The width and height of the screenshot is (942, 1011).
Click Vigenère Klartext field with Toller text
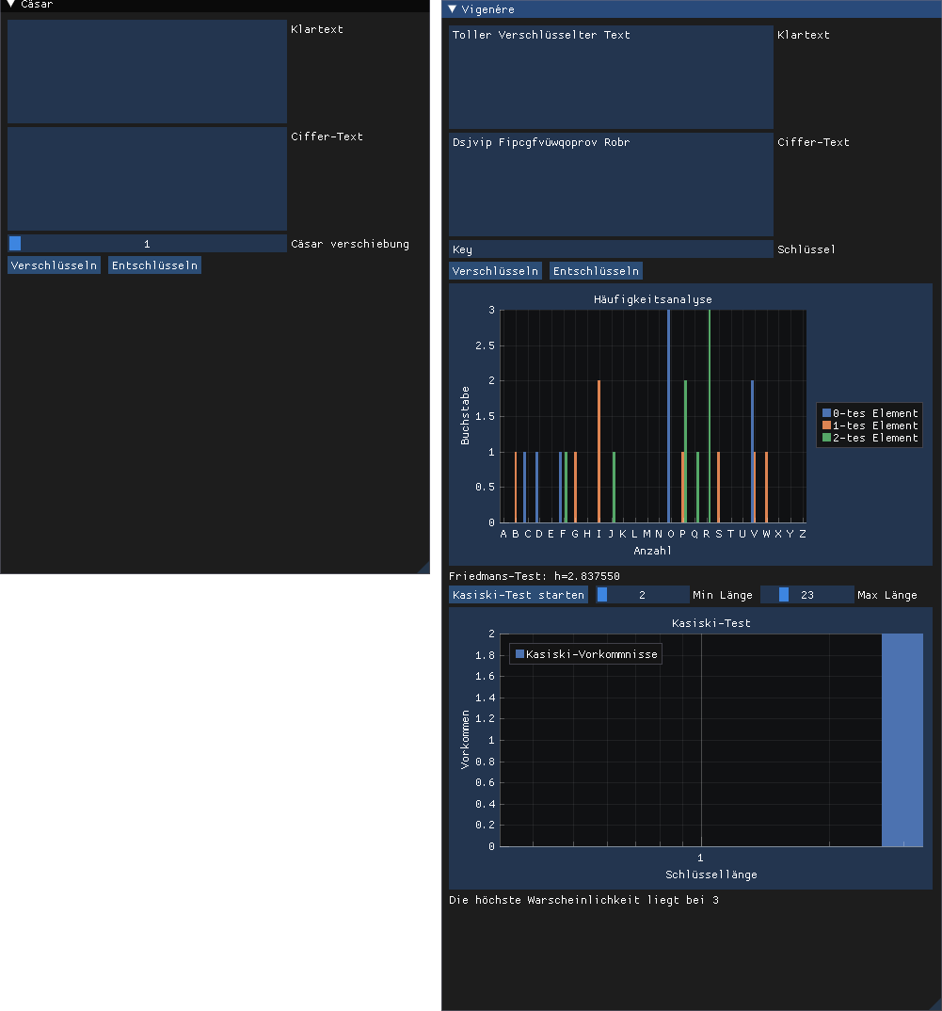tap(611, 77)
